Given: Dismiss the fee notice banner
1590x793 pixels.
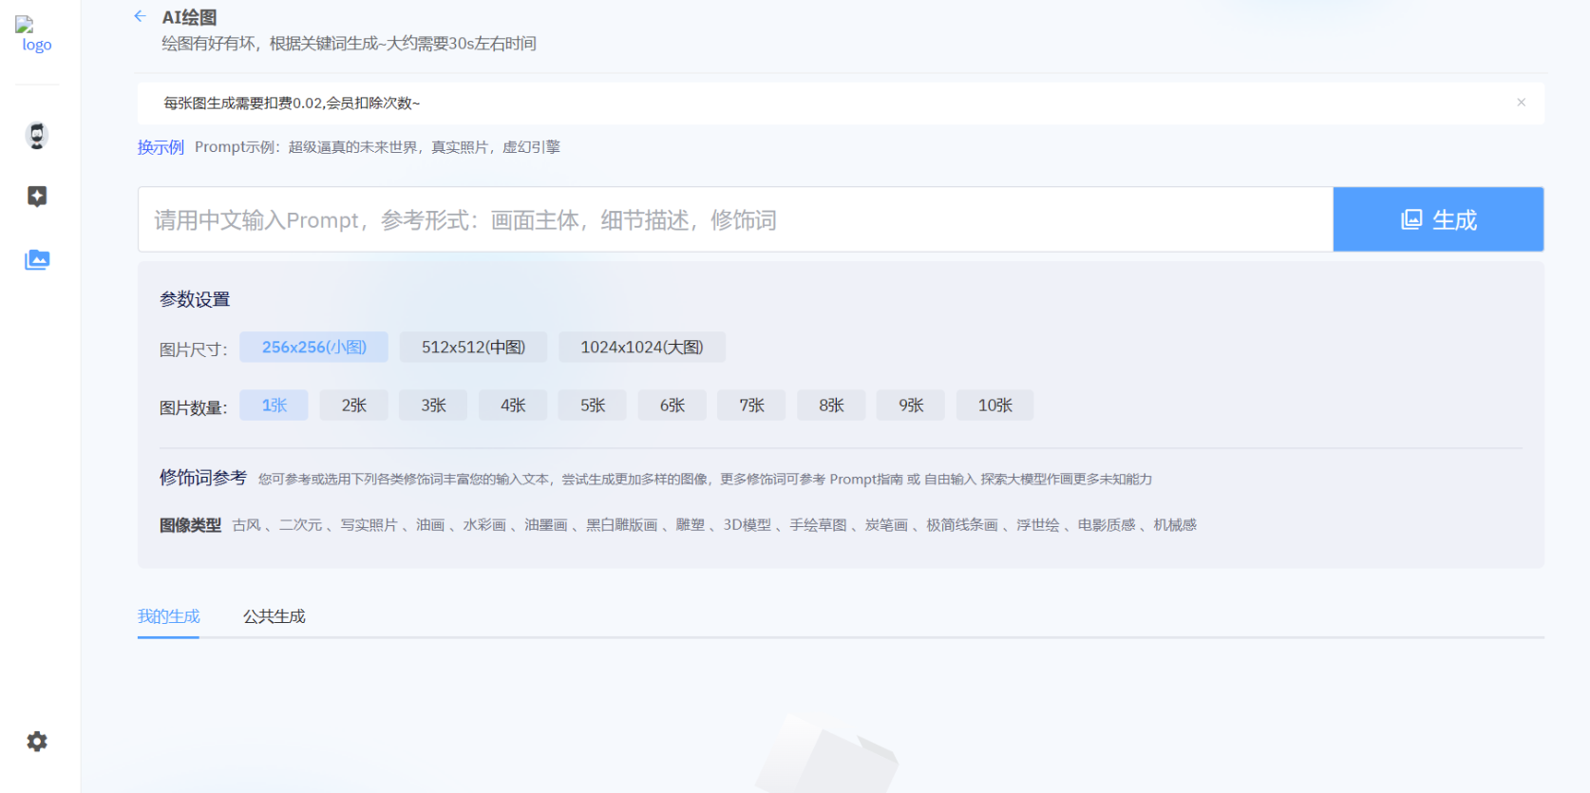Looking at the screenshot, I should click(1521, 103).
